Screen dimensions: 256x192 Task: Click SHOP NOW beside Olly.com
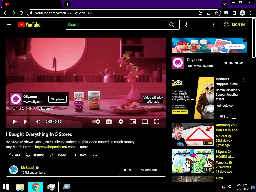click(x=233, y=63)
